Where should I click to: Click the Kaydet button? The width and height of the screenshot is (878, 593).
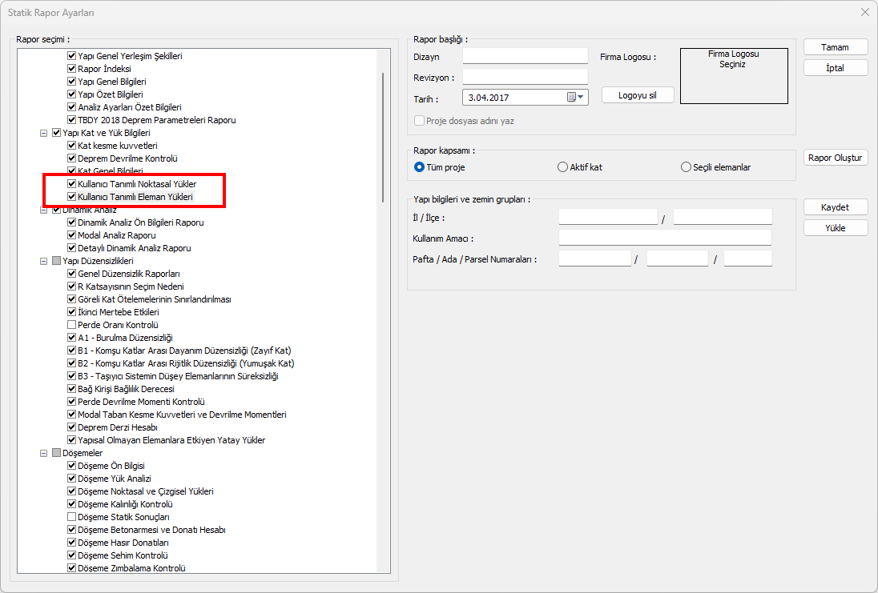click(836, 207)
